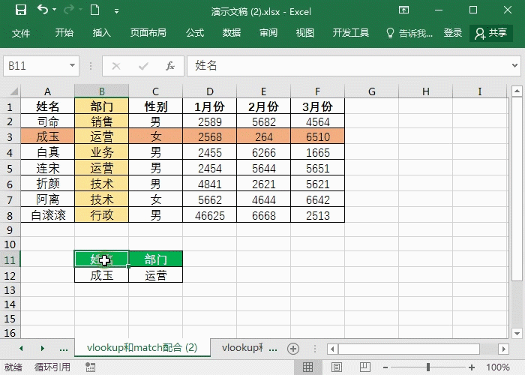Cancel the formula entry with X icon
This screenshot has height=375, width=525.
[115, 66]
